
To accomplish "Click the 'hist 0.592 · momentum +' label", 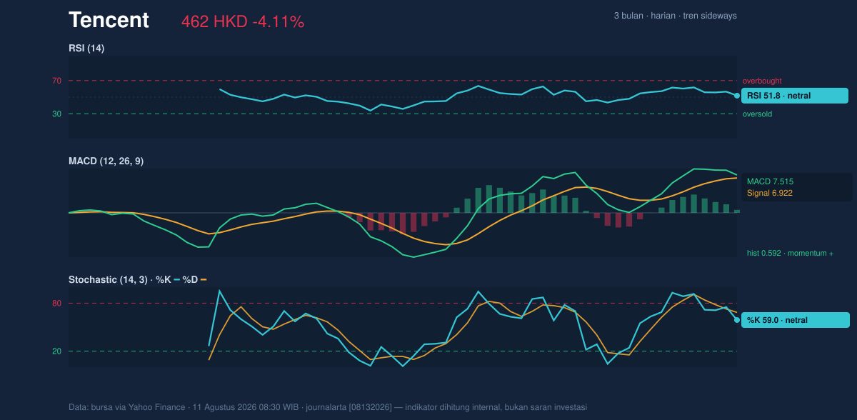I will click(x=791, y=253).
